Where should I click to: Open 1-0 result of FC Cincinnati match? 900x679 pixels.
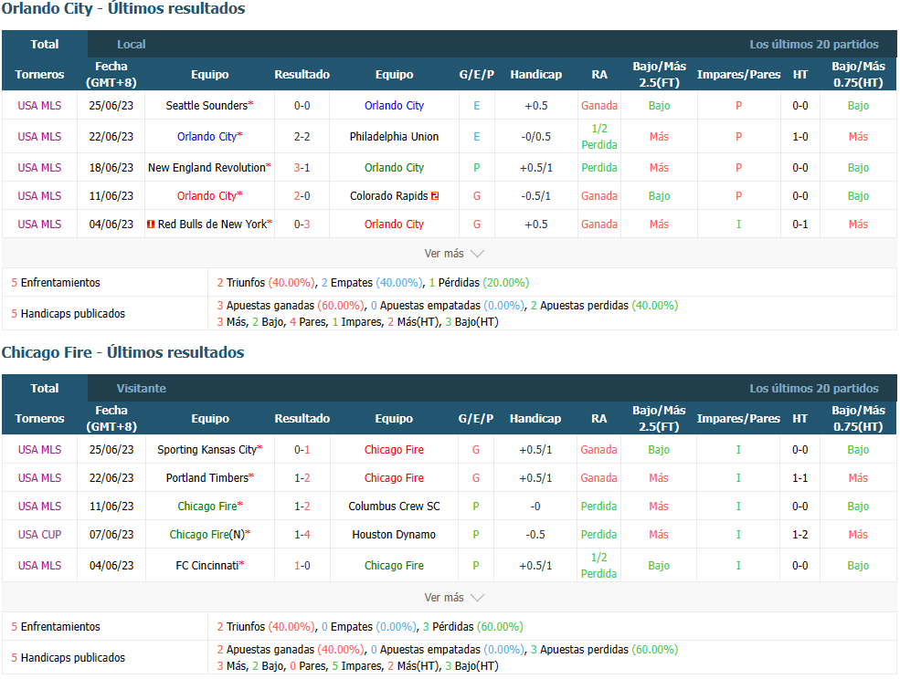pos(302,566)
